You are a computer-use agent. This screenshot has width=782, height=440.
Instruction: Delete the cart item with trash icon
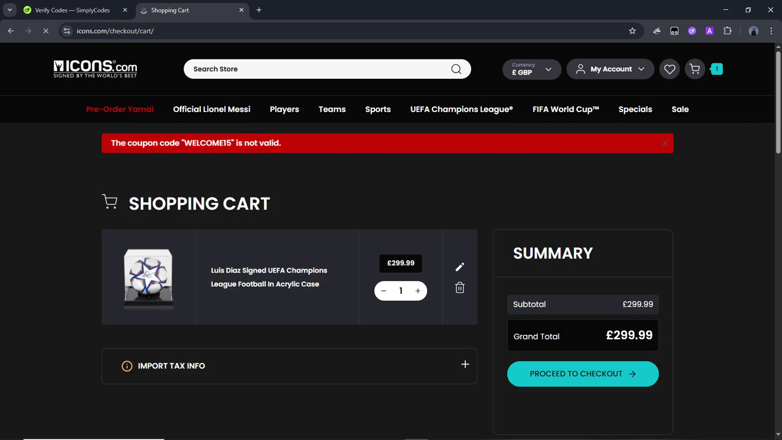460,288
